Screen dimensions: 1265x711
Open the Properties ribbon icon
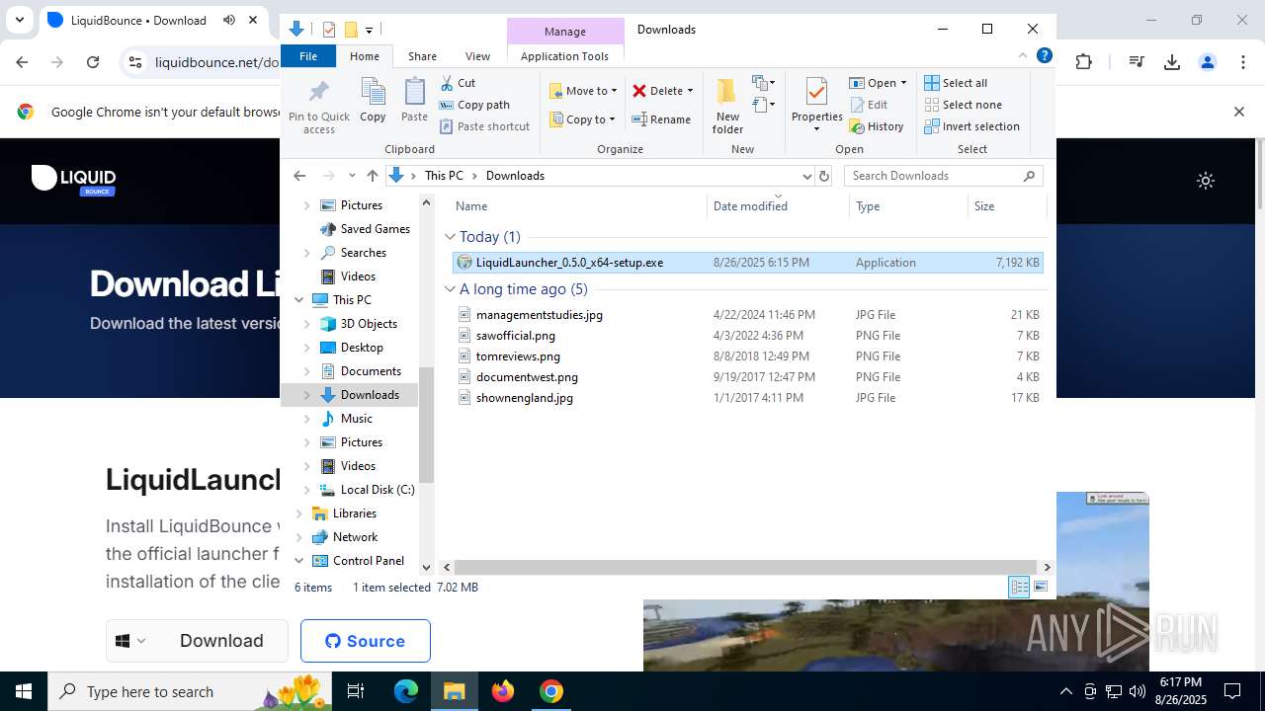816,106
